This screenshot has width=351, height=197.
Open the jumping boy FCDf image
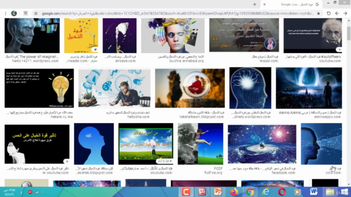point(200,144)
